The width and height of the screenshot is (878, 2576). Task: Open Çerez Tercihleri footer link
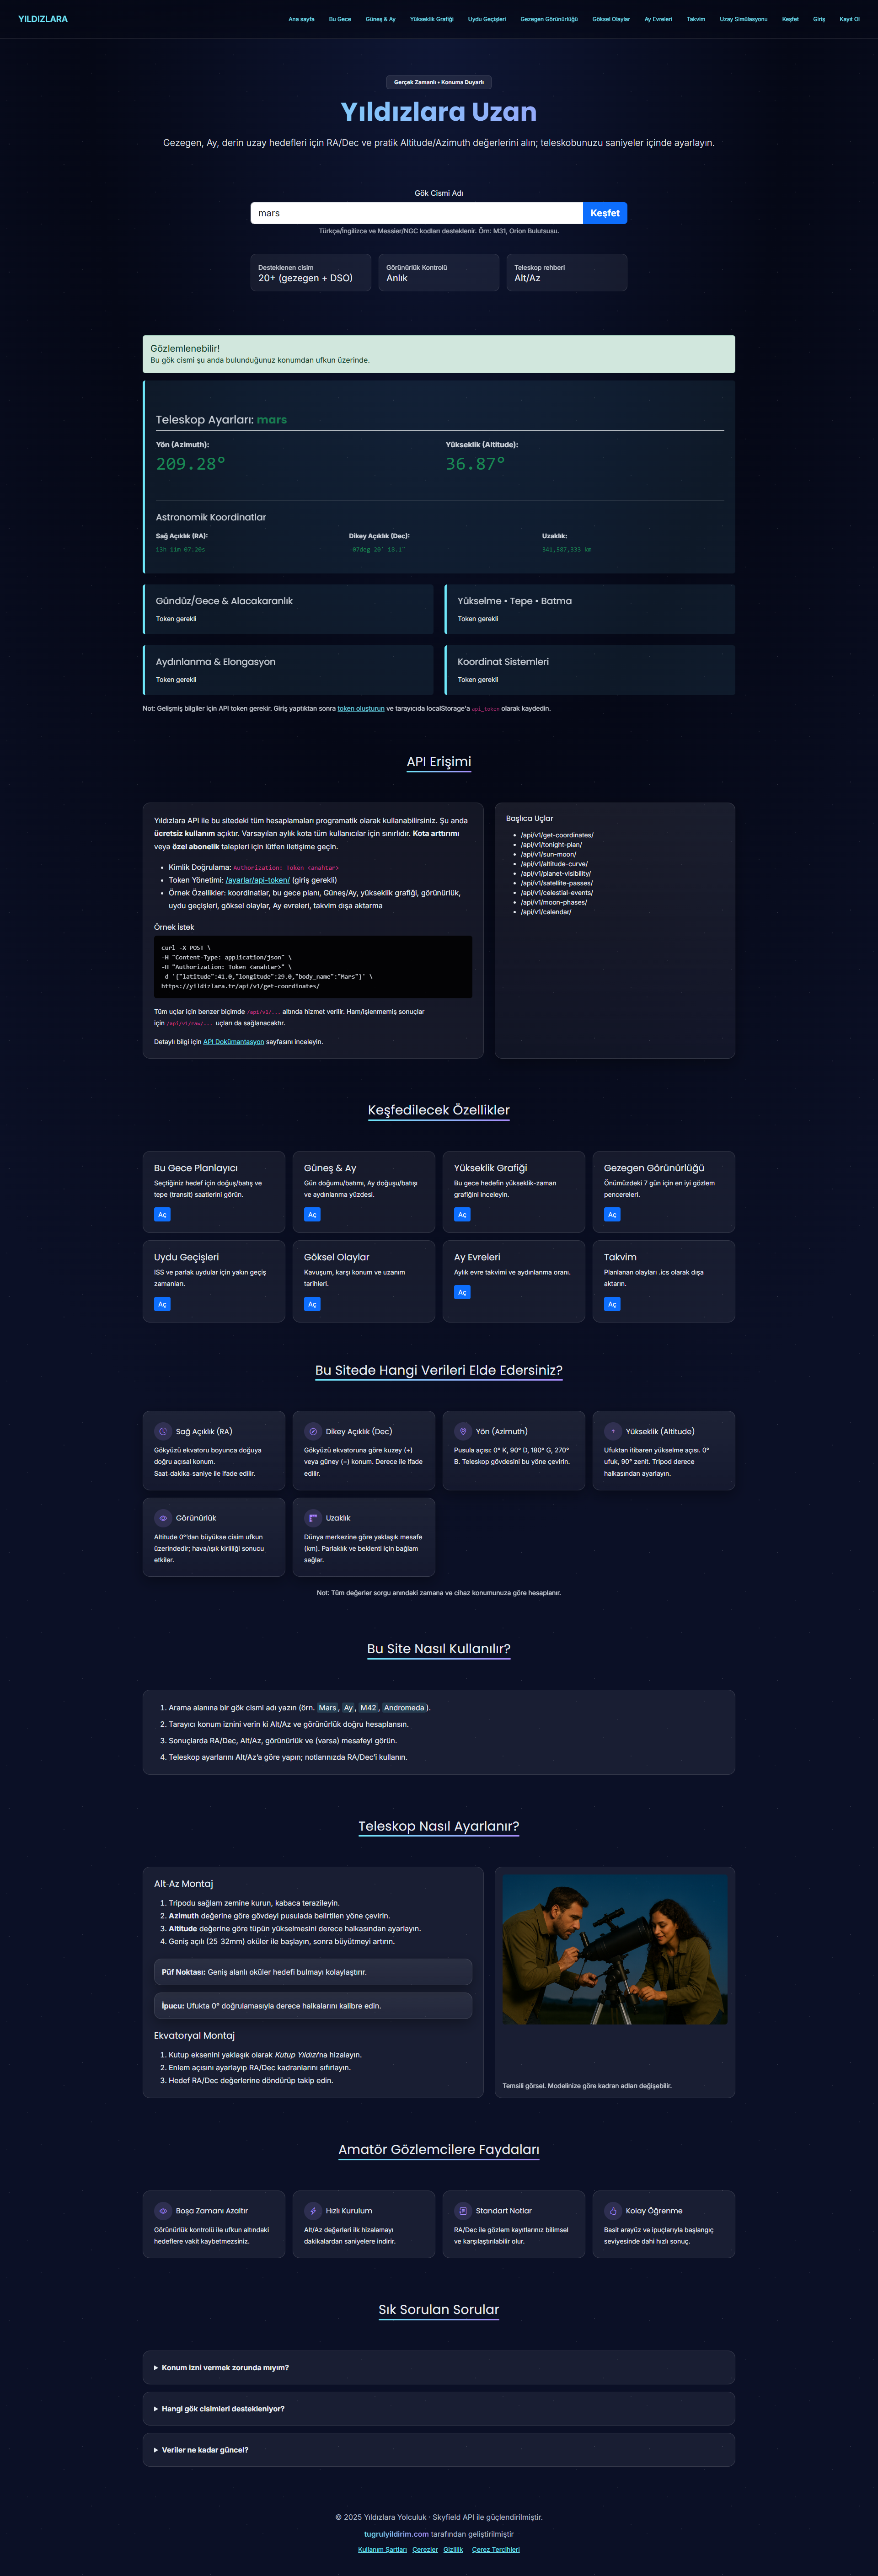tap(496, 2549)
